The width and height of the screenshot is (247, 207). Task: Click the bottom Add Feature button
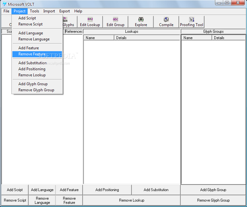69,190
